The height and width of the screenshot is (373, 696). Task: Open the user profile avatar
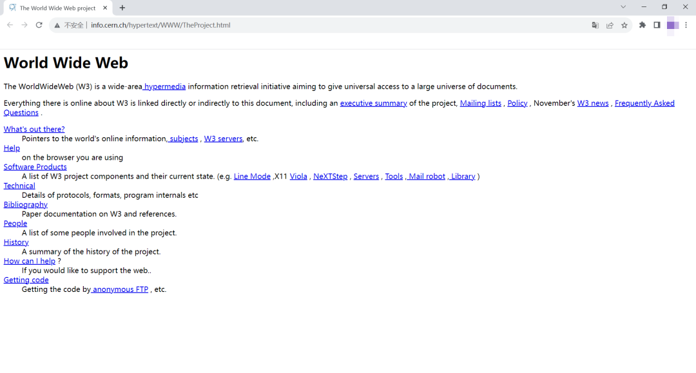click(672, 25)
